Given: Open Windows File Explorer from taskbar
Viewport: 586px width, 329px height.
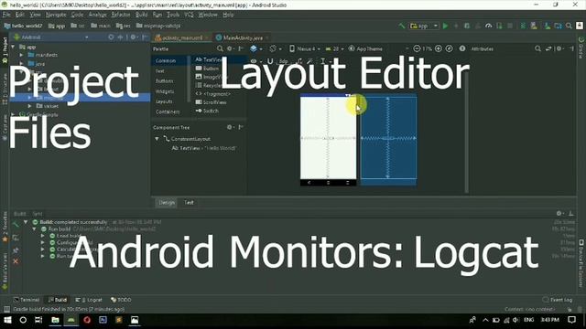Looking at the screenshot, I should pos(55,320).
